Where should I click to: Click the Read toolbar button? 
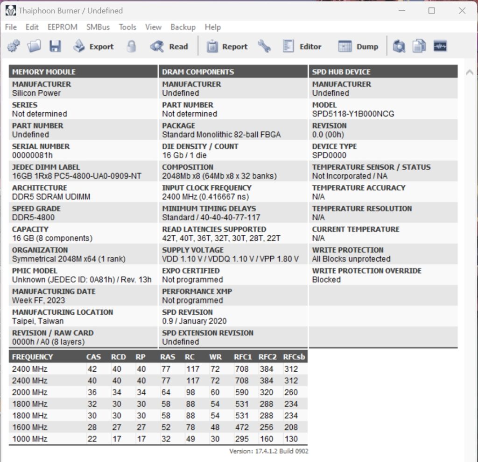pyautogui.click(x=169, y=46)
